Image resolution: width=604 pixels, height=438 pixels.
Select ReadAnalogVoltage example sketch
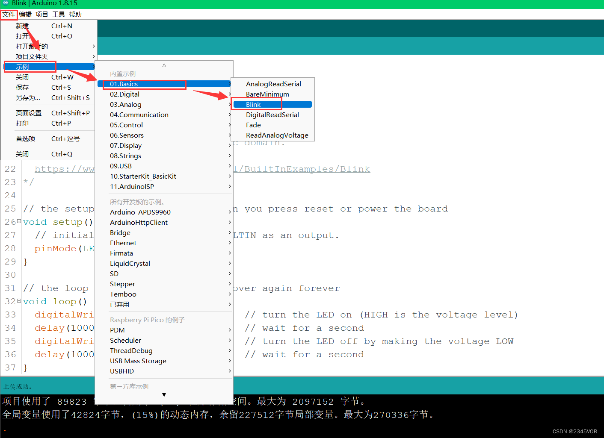click(272, 135)
